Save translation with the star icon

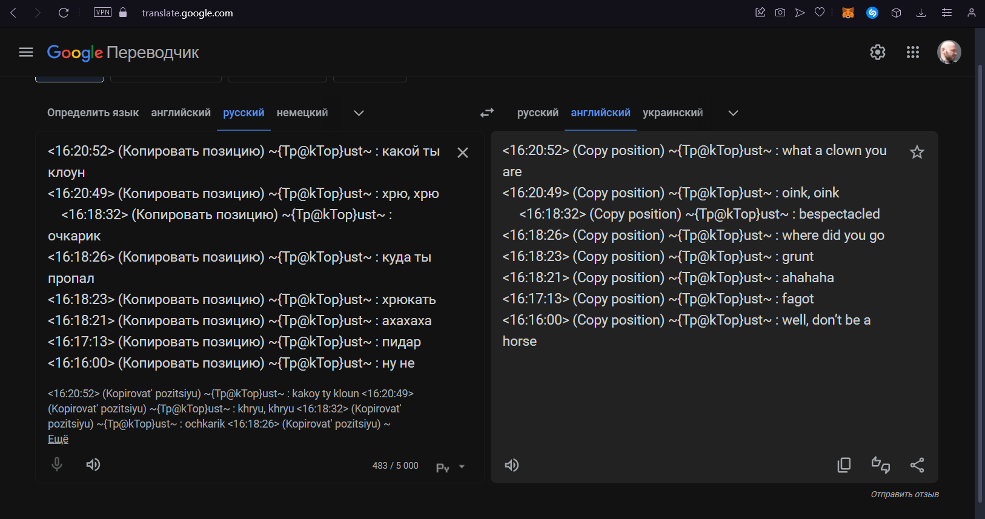pyautogui.click(x=917, y=152)
